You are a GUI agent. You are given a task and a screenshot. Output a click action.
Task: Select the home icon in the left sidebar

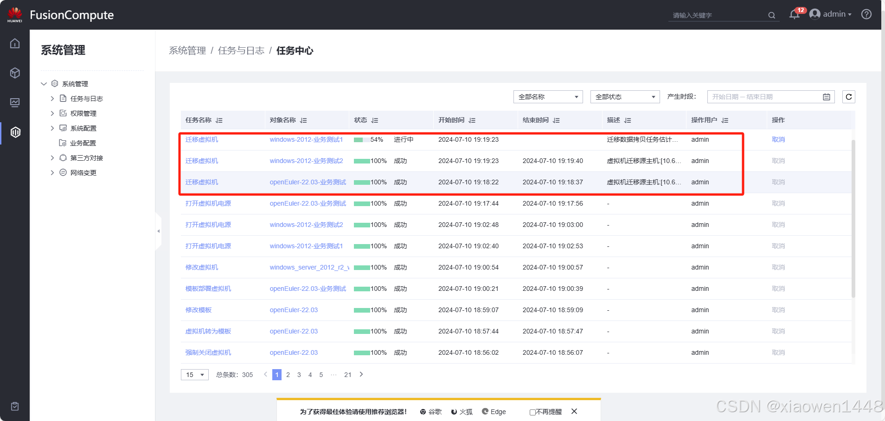(15, 43)
